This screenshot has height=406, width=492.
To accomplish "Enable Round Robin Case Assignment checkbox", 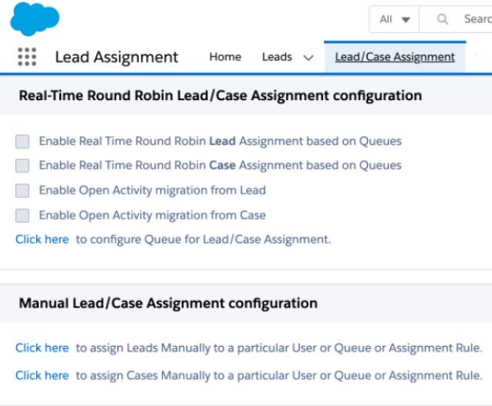I will pos(22,166).
